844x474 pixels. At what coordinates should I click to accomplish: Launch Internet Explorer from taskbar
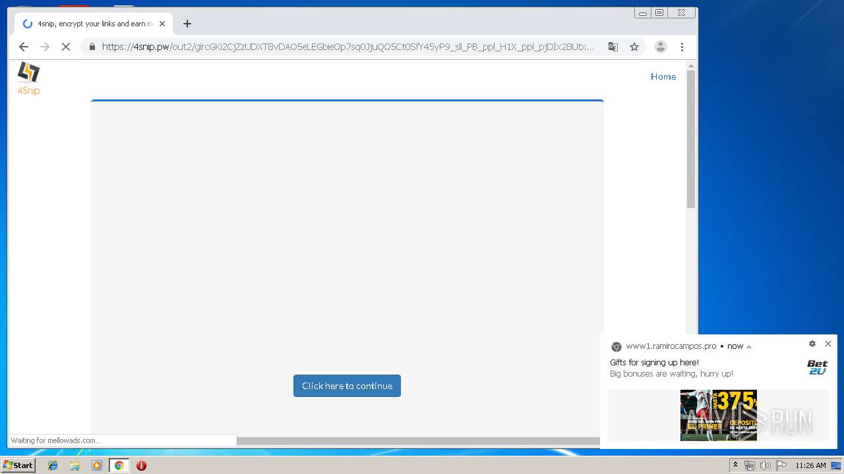pos(53,465)
